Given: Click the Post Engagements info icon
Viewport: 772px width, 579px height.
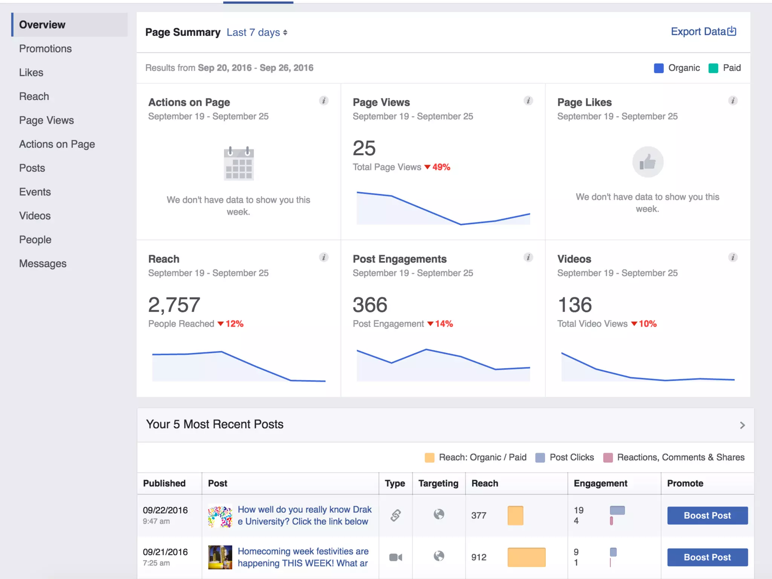Looking at the screenshot, I should 528,257.
